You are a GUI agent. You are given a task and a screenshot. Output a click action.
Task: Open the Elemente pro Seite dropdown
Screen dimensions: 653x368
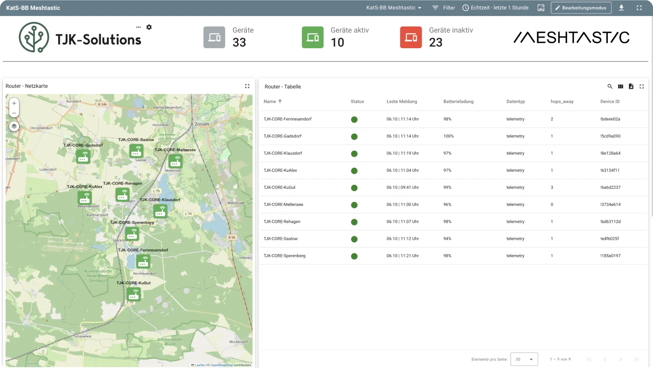coord(524,359)
